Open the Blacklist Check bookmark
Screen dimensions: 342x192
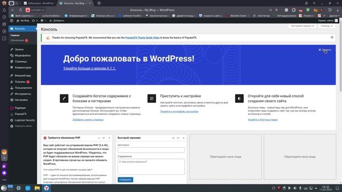[x=238, y=15]
